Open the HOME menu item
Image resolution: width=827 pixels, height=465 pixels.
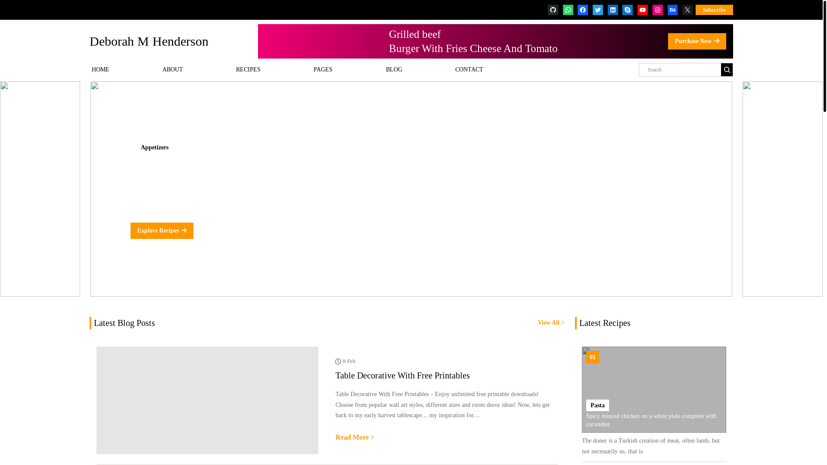coord(100,70)
